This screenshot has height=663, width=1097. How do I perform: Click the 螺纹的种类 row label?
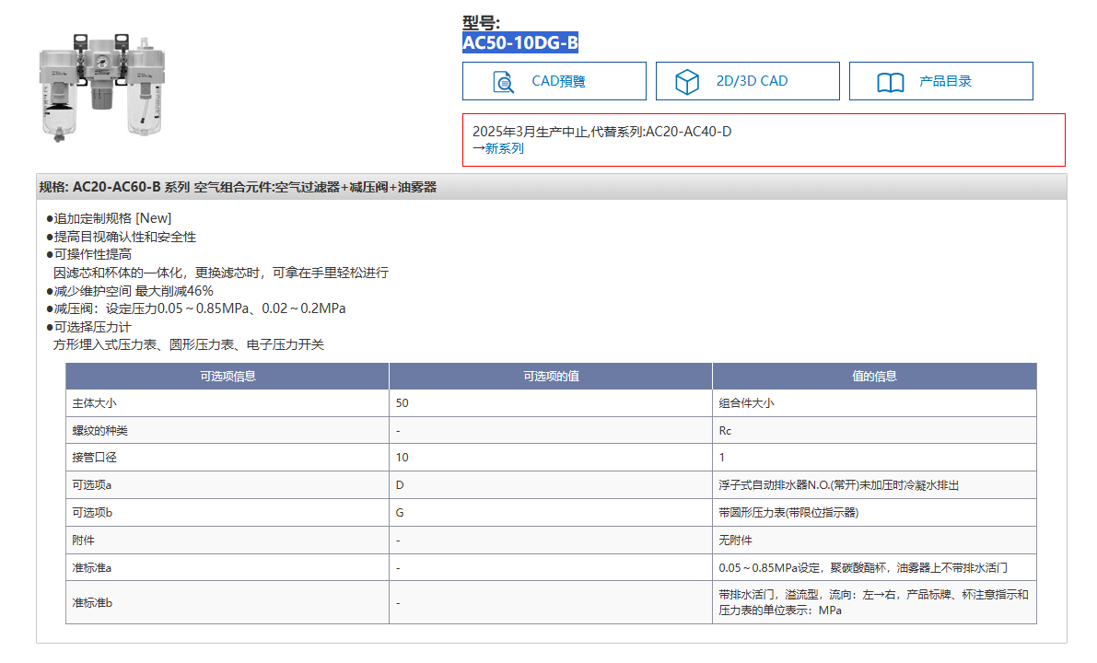coord(100,431)
